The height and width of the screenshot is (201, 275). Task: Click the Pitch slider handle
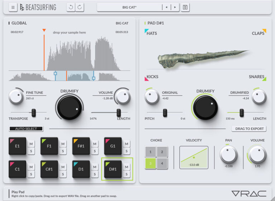pyautogui.click(x=165, y=113)
